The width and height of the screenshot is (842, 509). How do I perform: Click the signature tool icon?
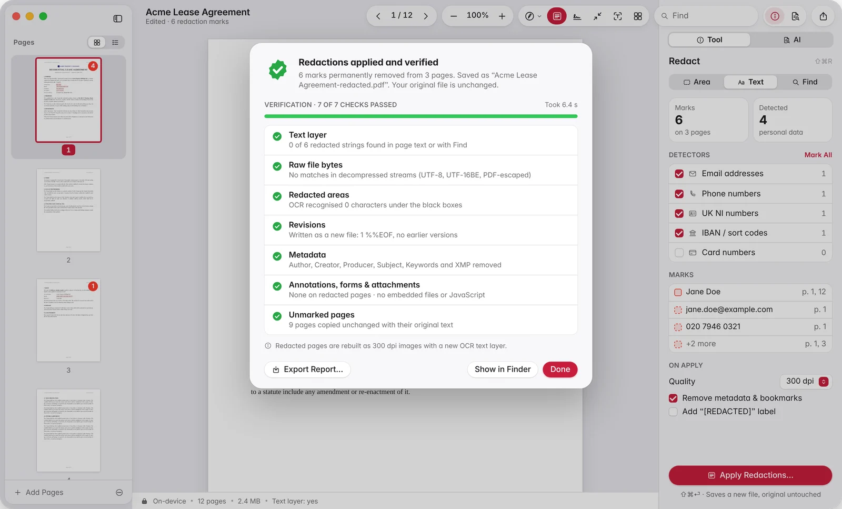pos(577,16)
